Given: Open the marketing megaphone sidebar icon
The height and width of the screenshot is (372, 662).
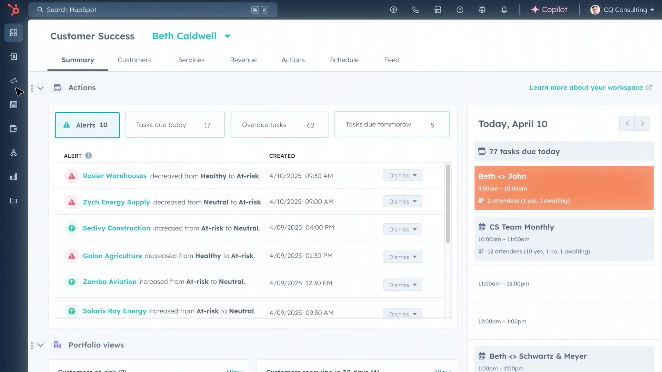Looking at the screenshot, I should (x=13, y=81).
